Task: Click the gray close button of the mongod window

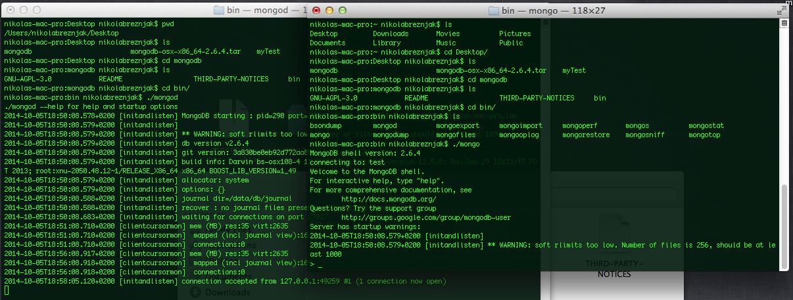Action: coord(10,10)
